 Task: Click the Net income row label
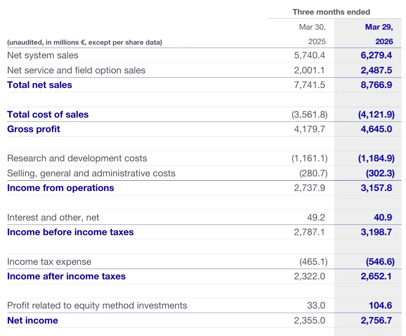(33, 321)
